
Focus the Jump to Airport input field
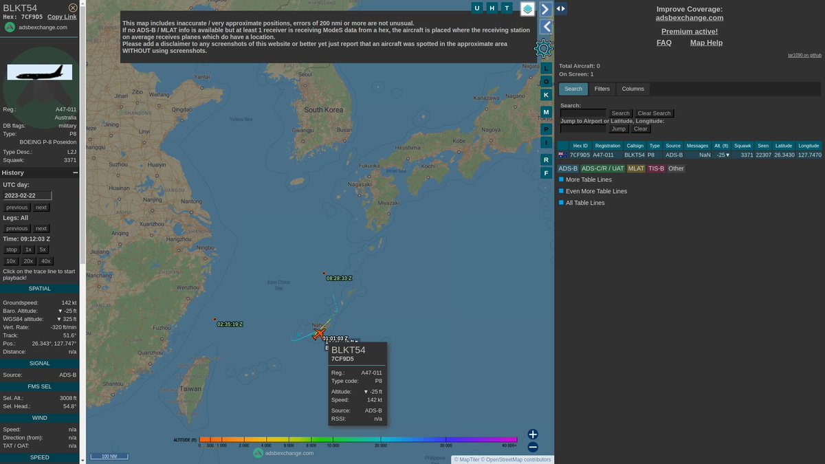coord(583,129)
